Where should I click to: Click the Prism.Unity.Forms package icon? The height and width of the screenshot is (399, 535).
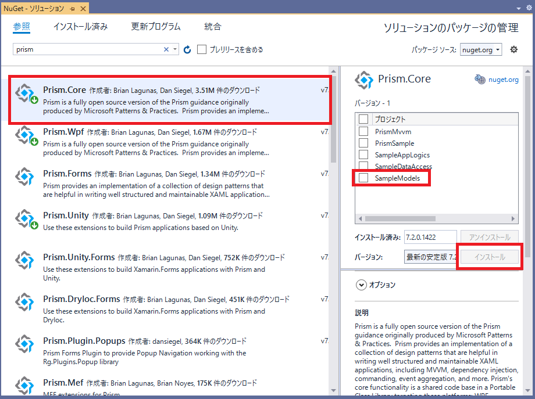click(24, 260)
